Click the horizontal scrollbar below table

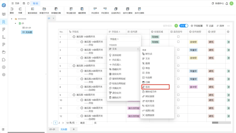[215, 122]
